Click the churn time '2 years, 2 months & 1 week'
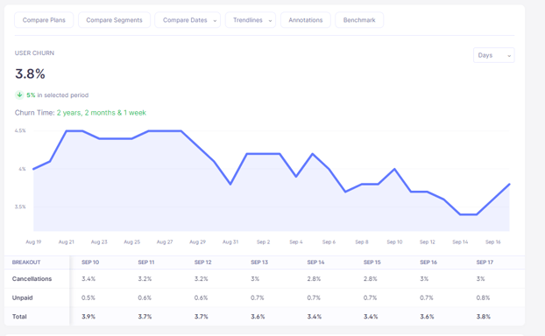Viewport: 545px width, 336px height. click(102, 113)
